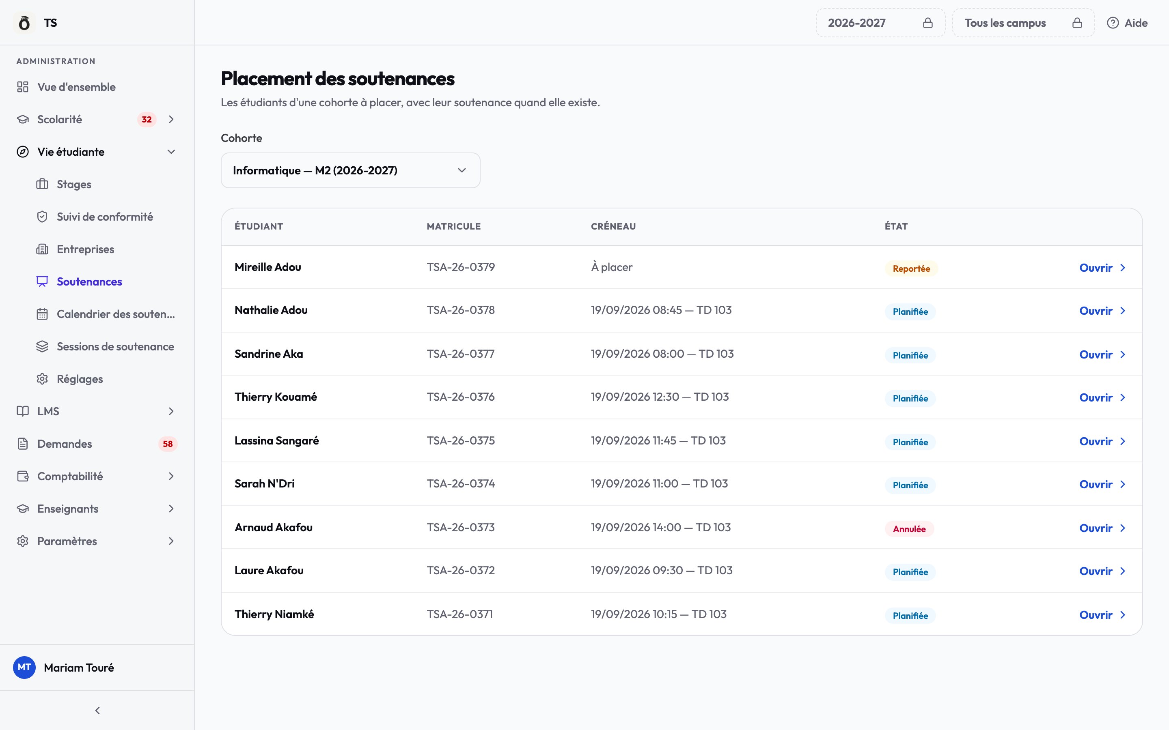1169x730 pixels.
Task: Click the Entreprises building icon
Action: 42,249
